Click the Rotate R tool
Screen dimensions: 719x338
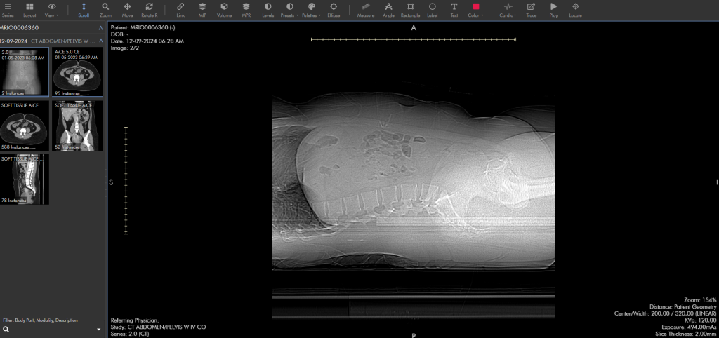[150, 10]
